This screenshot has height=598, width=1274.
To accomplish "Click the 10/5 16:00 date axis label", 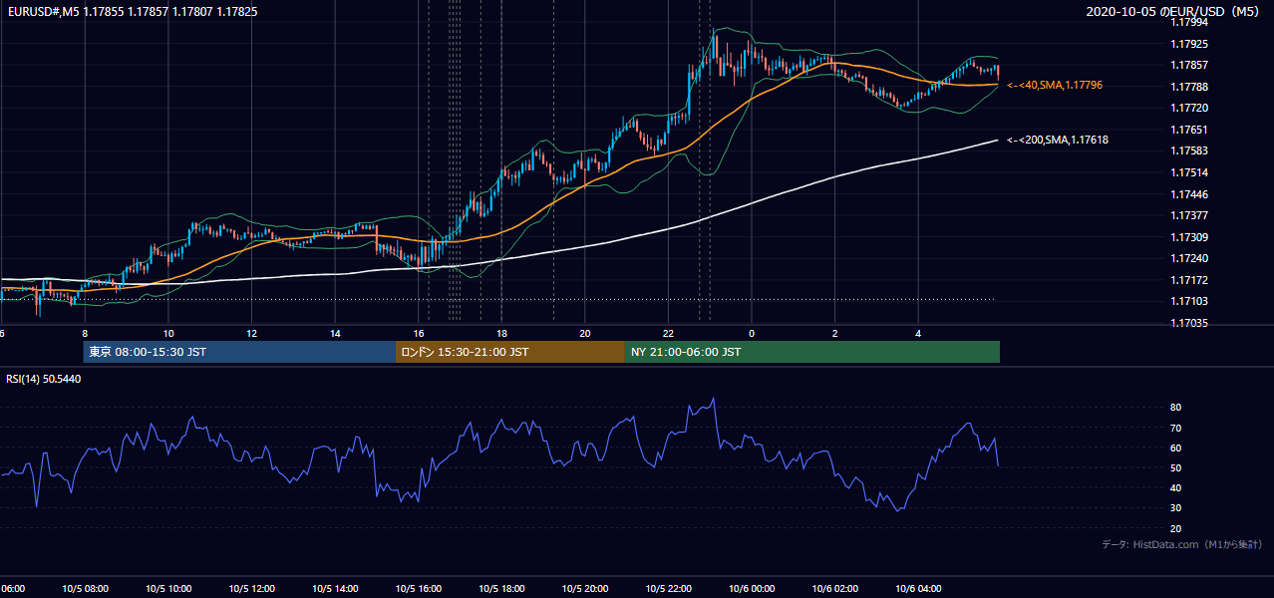I will (419, 589).
